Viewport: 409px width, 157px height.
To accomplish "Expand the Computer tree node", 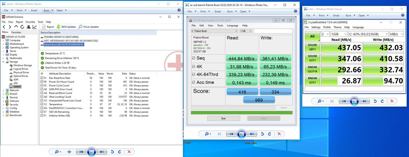I will pos(3,40).
